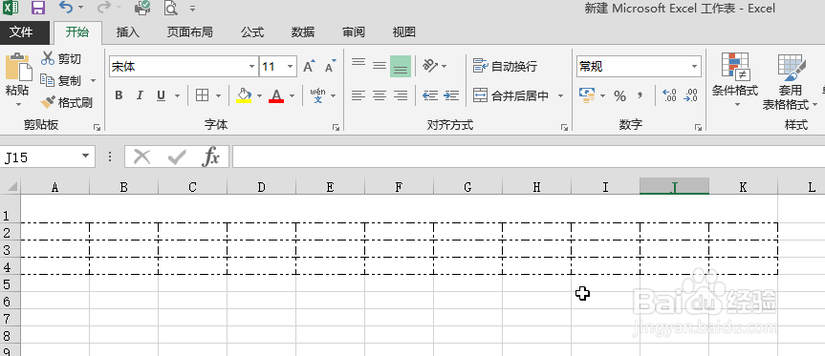Center text horizontally
825x356 pixels.
[x=380, y=95]
